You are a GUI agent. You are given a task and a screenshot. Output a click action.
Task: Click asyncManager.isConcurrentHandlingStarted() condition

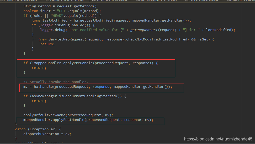pos(76,96)
